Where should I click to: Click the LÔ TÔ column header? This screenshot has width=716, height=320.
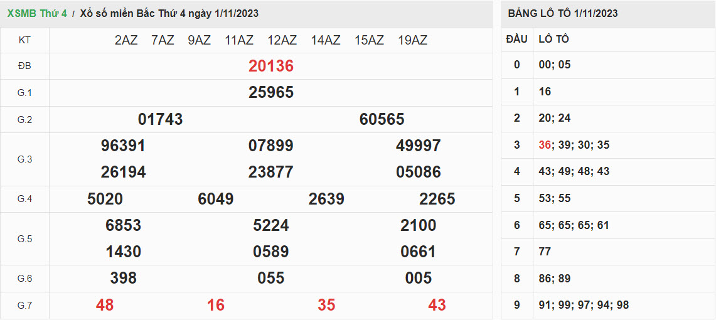pyautogui.click(x=554, y=39)
